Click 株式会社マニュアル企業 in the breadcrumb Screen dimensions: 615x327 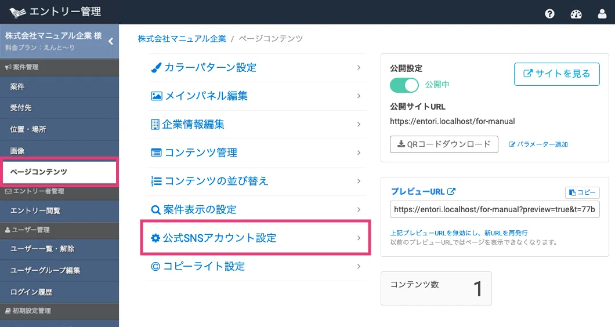[182, 39]
